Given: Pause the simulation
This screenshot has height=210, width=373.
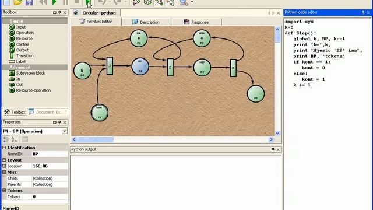Looking at the screenshot, I should pos(65,2).
